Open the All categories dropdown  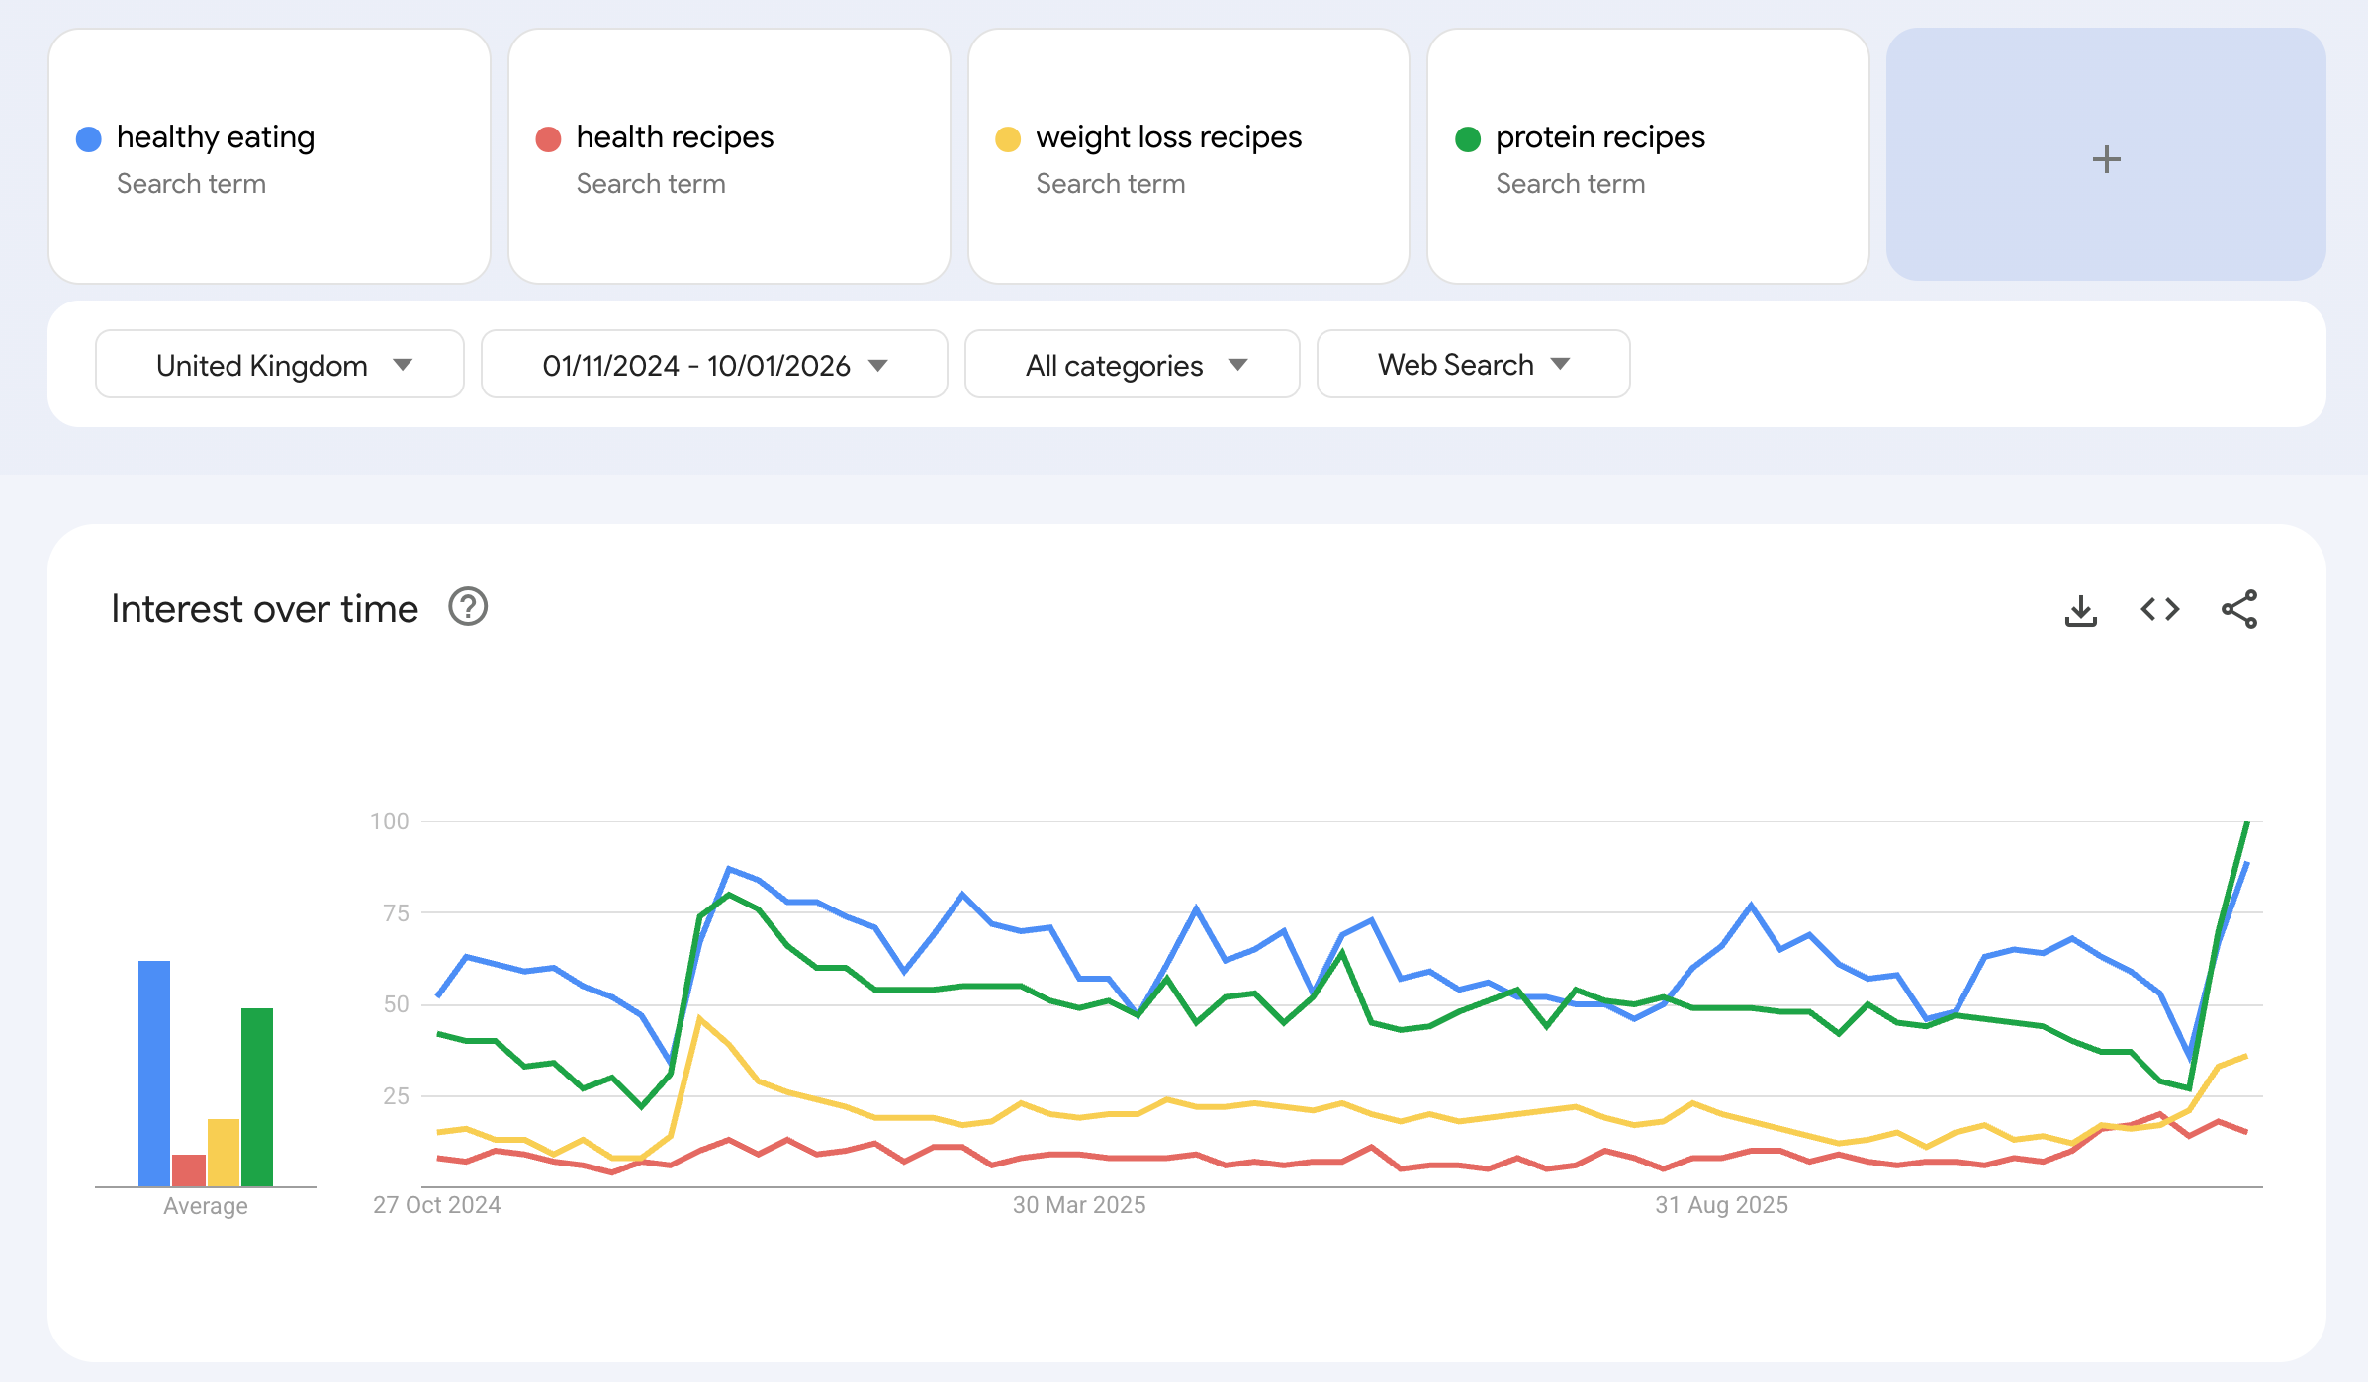coord(1132,365)
